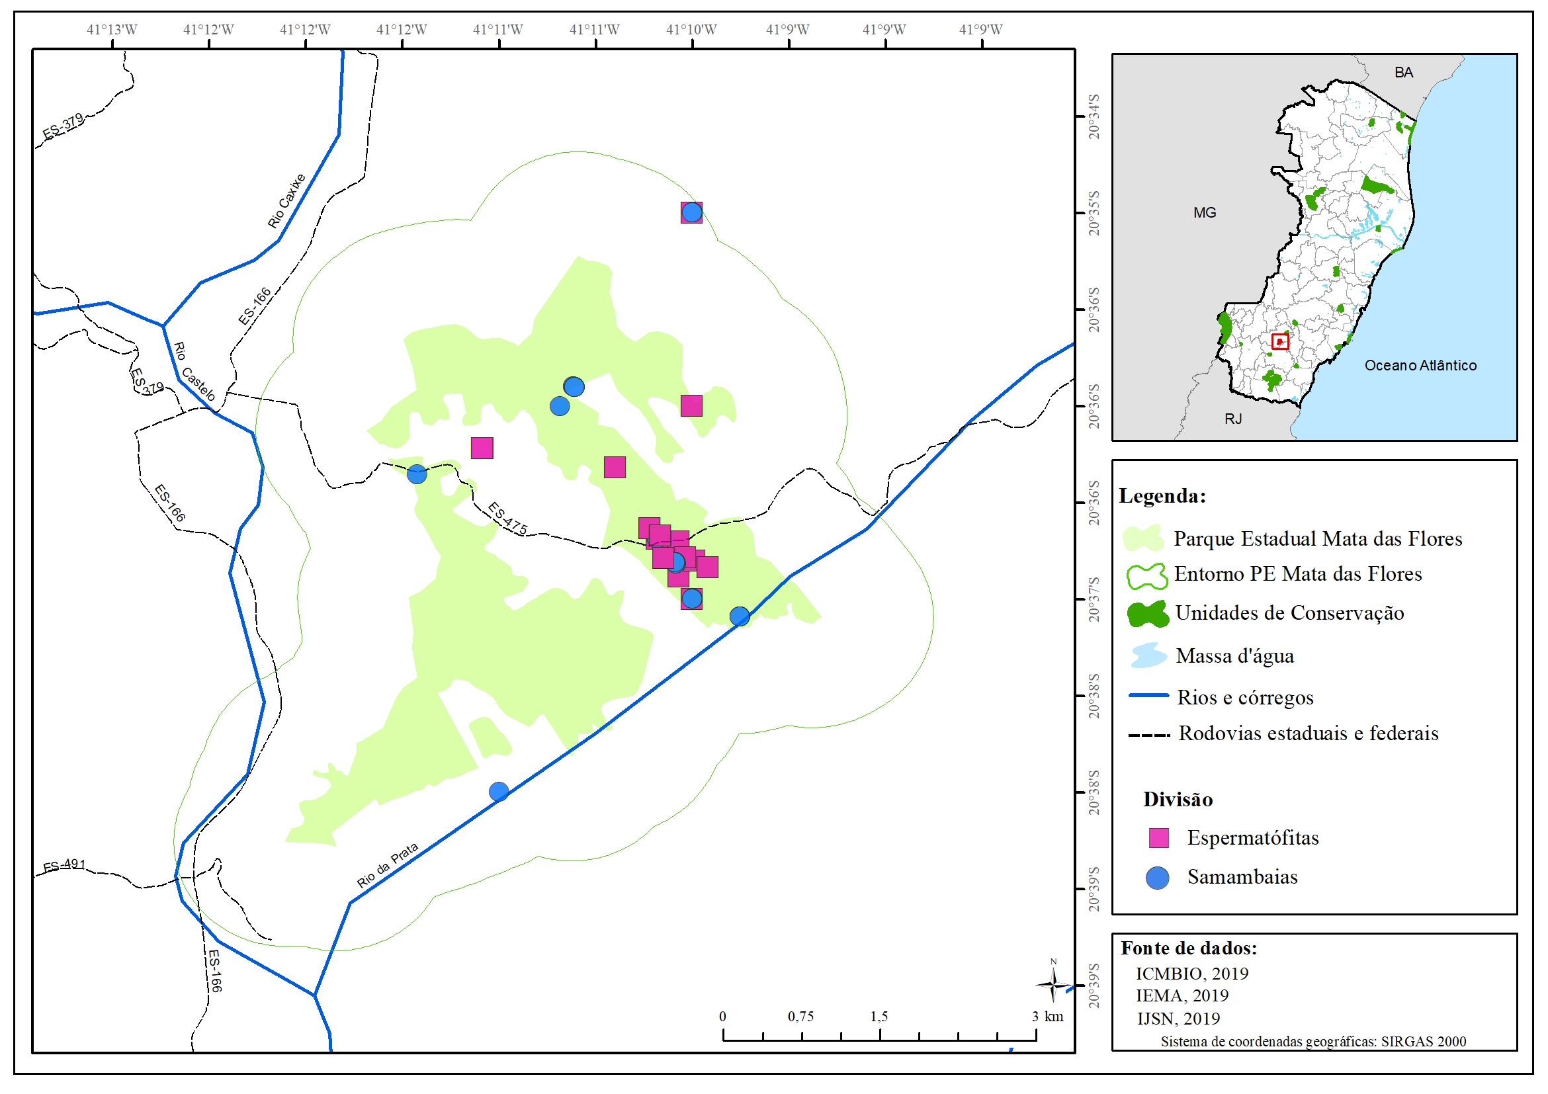
Task: Click the dashed Rodovias estaduais line symbol
Action: click(1149, 736)
